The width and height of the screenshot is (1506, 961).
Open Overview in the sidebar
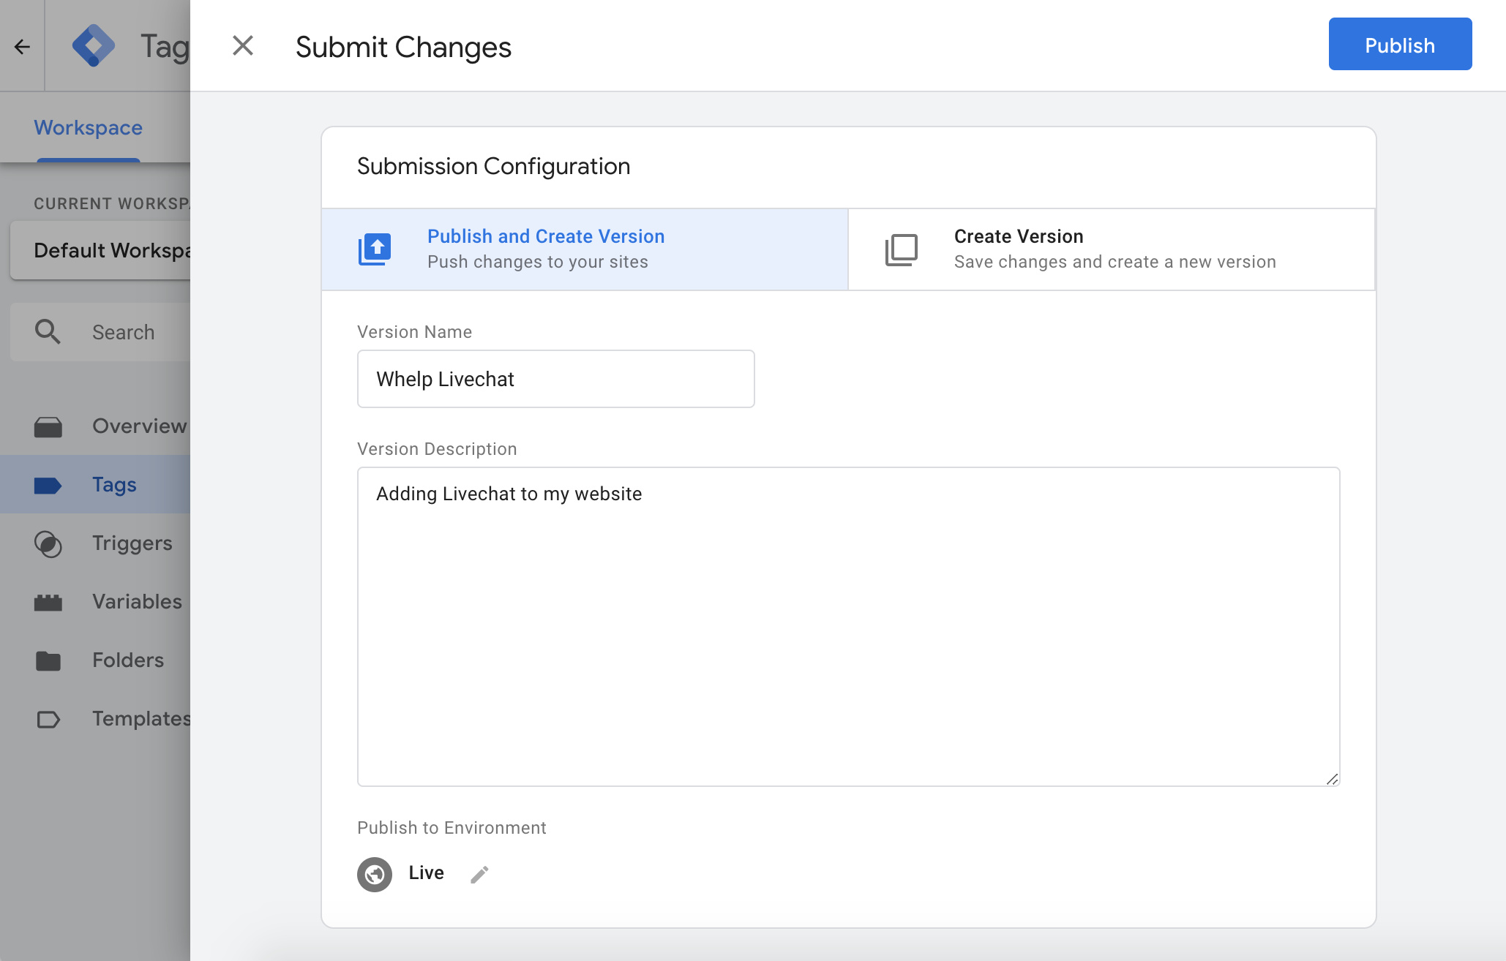[95, 426]
